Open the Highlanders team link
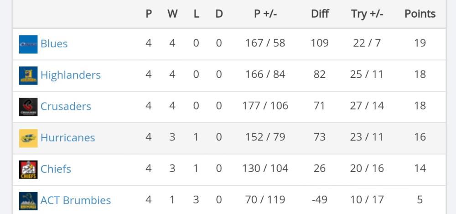Viewport: 456px width, 214px height. [x=71, y=75]
